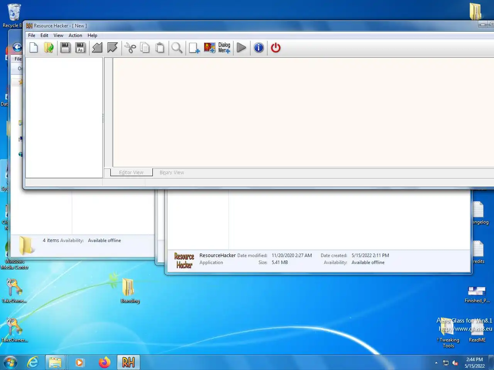This screenshot has height=370, width=494.
Task: Click the Save floppy disk icon
Action: [65, 48]
